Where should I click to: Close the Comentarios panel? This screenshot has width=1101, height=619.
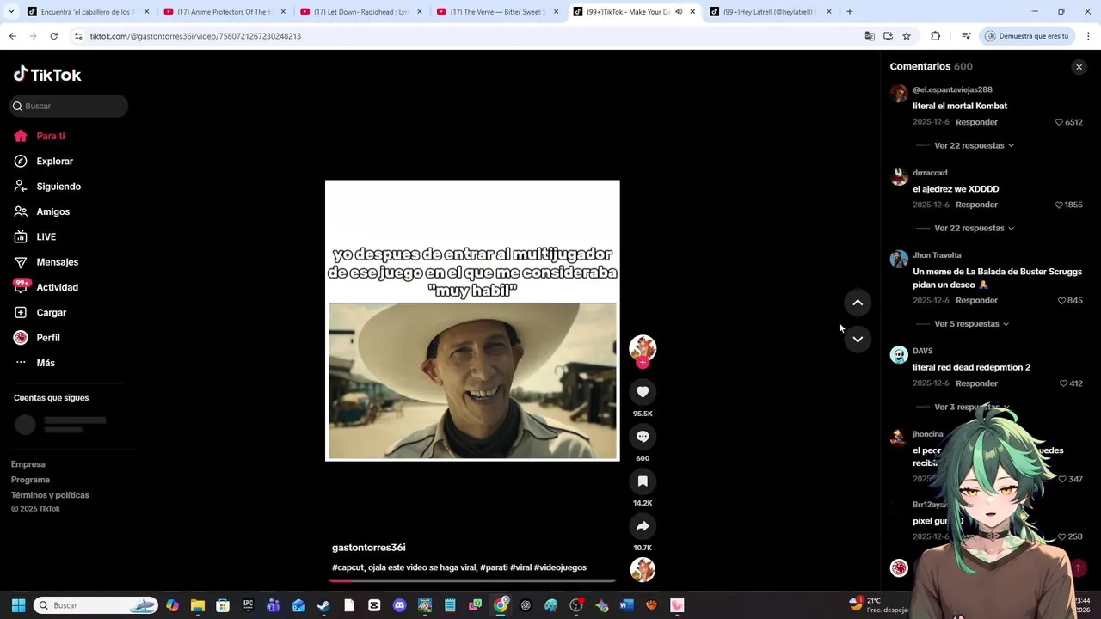(1079, 67)
